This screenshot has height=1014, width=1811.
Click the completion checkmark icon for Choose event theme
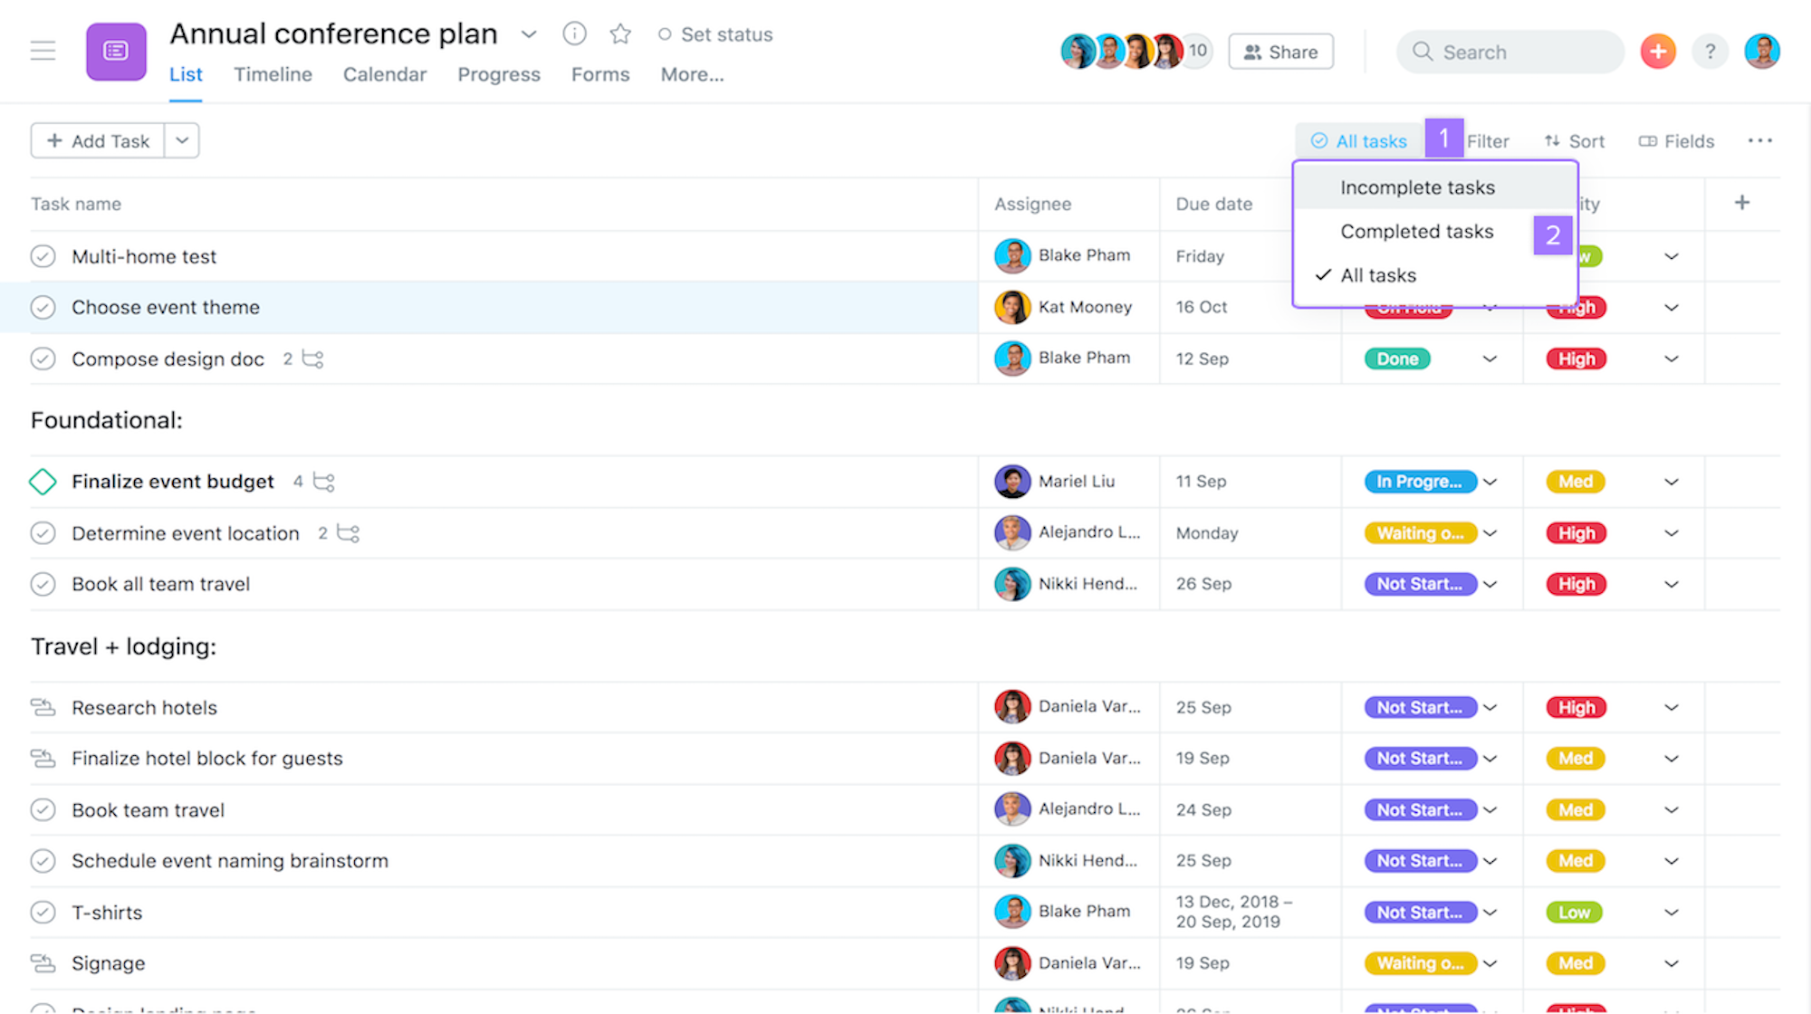tap(43, 307)
